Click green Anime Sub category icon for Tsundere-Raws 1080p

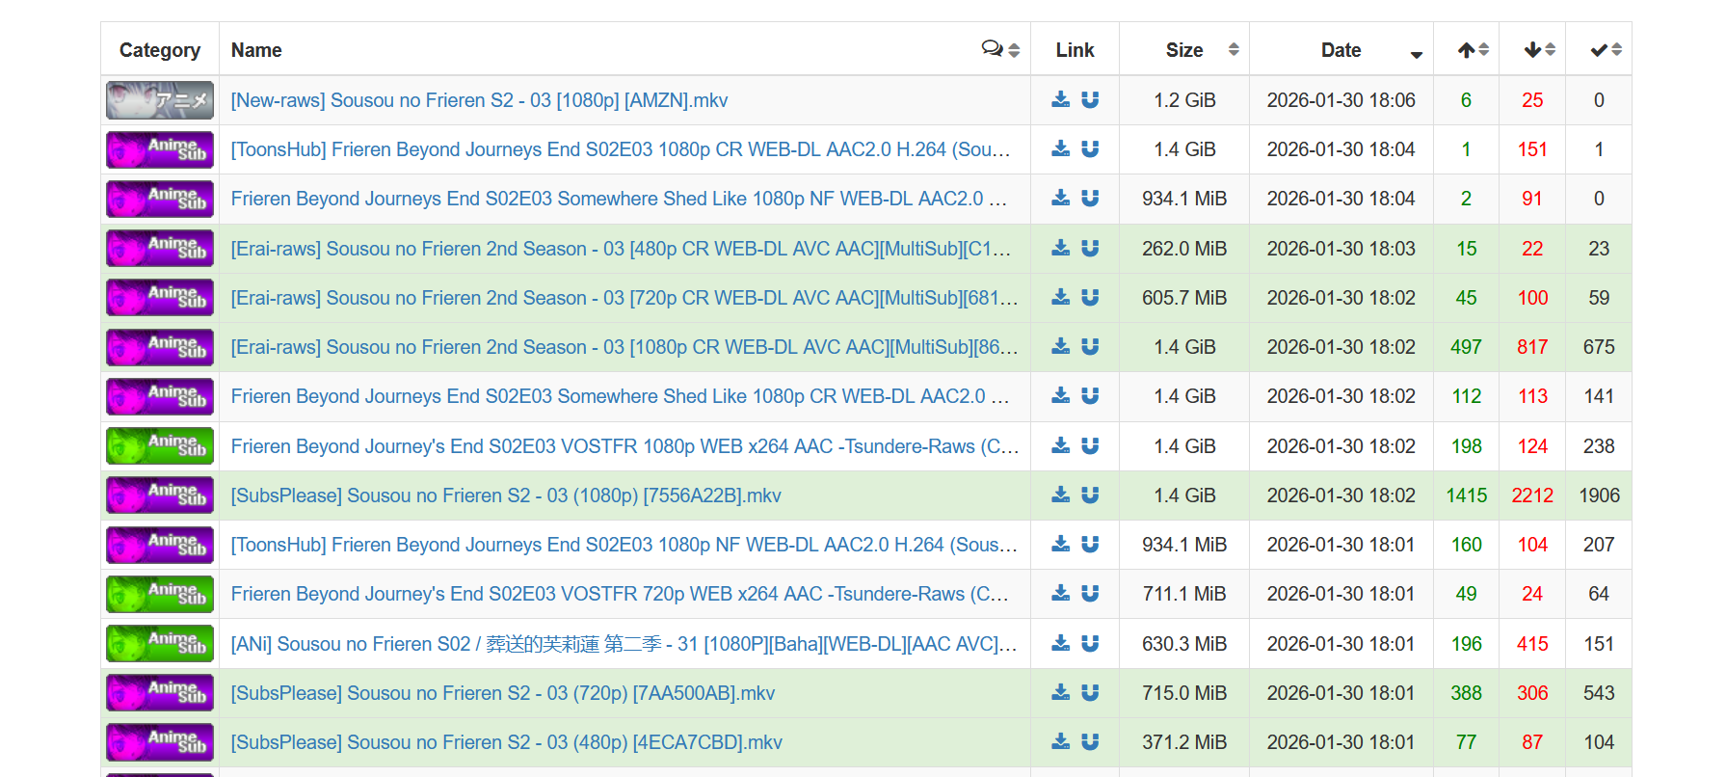coord(160,445)
